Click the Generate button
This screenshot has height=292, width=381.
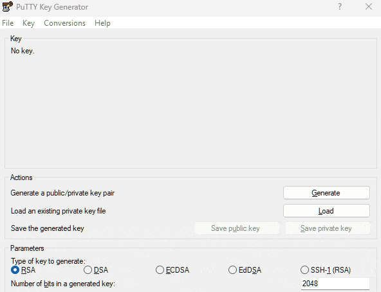point(326,193)
